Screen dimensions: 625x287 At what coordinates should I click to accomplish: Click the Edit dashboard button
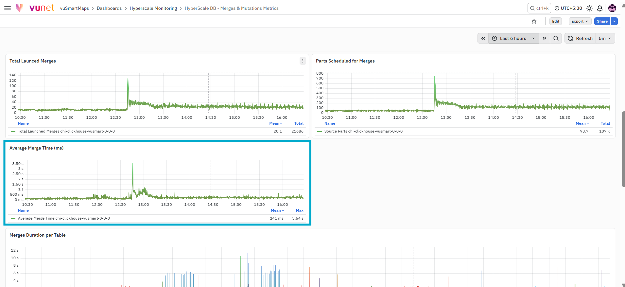[x=556, y=21]
